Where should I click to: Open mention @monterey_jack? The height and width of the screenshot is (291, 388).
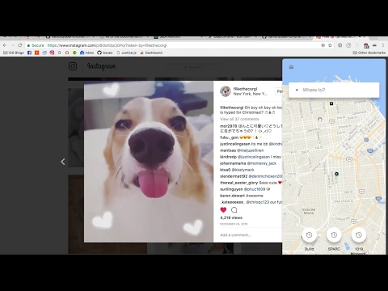[x=262, y=163]
